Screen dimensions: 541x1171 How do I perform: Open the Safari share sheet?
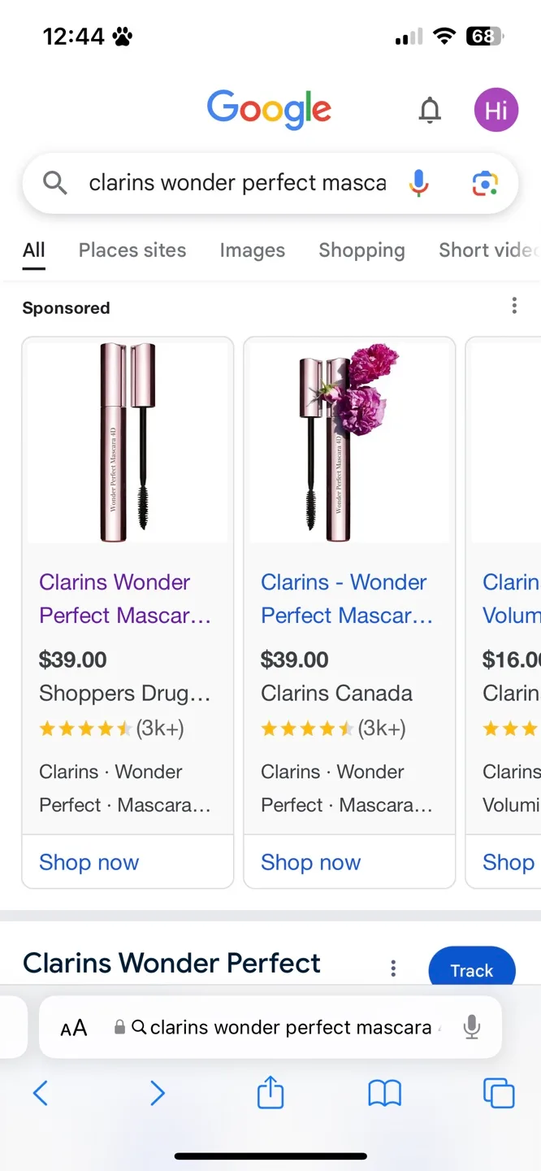pos(270,1093)
